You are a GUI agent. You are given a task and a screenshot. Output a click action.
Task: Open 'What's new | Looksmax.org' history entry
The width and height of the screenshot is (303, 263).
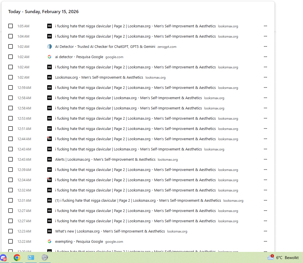[x=110, y=231]
